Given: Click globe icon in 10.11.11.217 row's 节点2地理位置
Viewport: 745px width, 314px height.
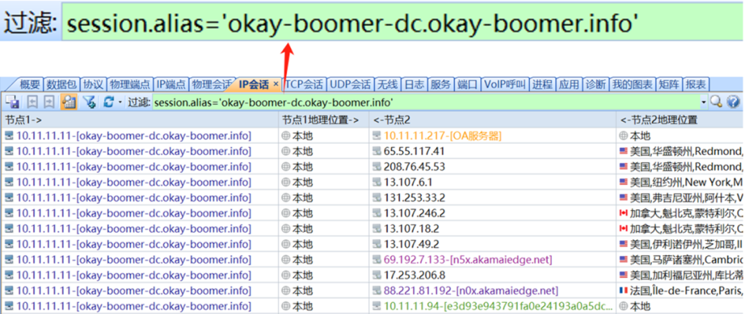Looking at the screenshot, I should pyautogui.click(x=624, y=136).
